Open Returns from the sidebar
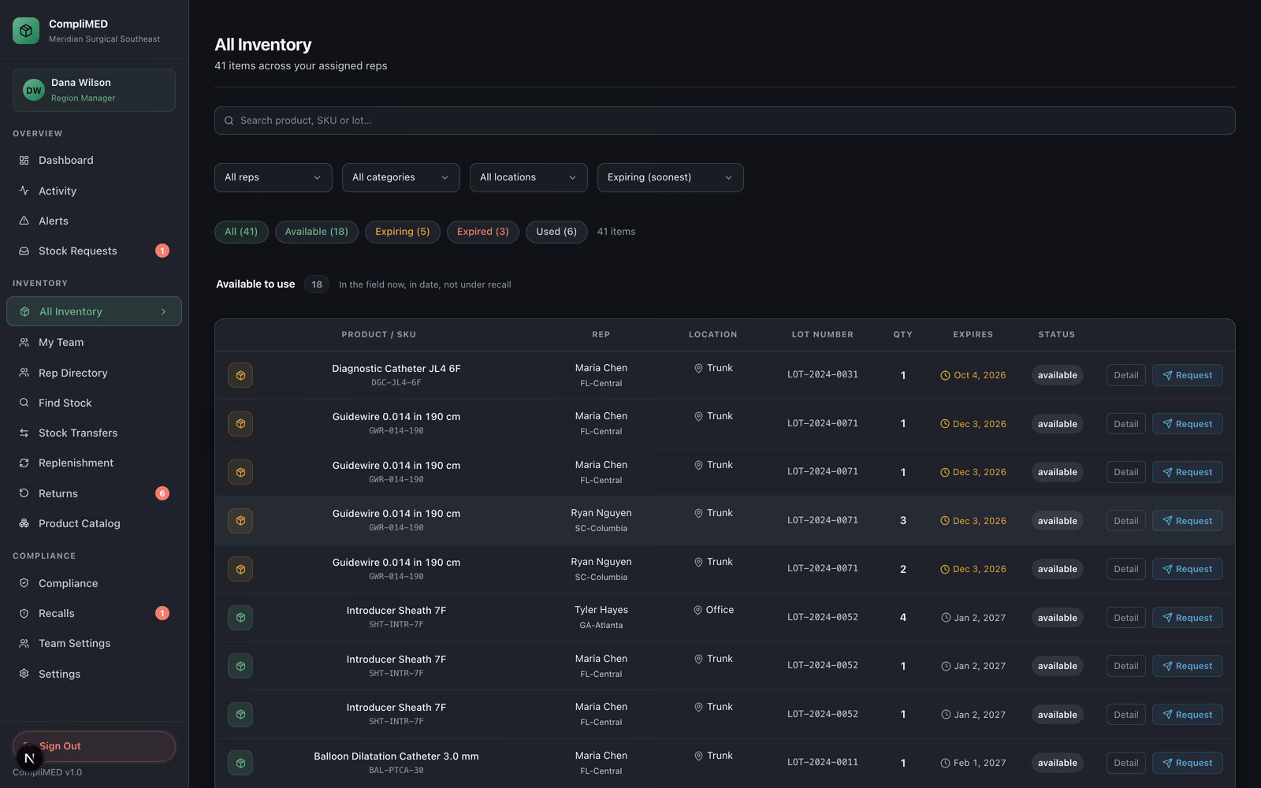The image size is (1261, 788). [x=94, y=493]
